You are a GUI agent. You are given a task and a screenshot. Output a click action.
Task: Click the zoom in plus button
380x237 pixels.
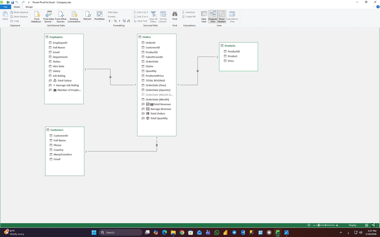coord(337,225)
